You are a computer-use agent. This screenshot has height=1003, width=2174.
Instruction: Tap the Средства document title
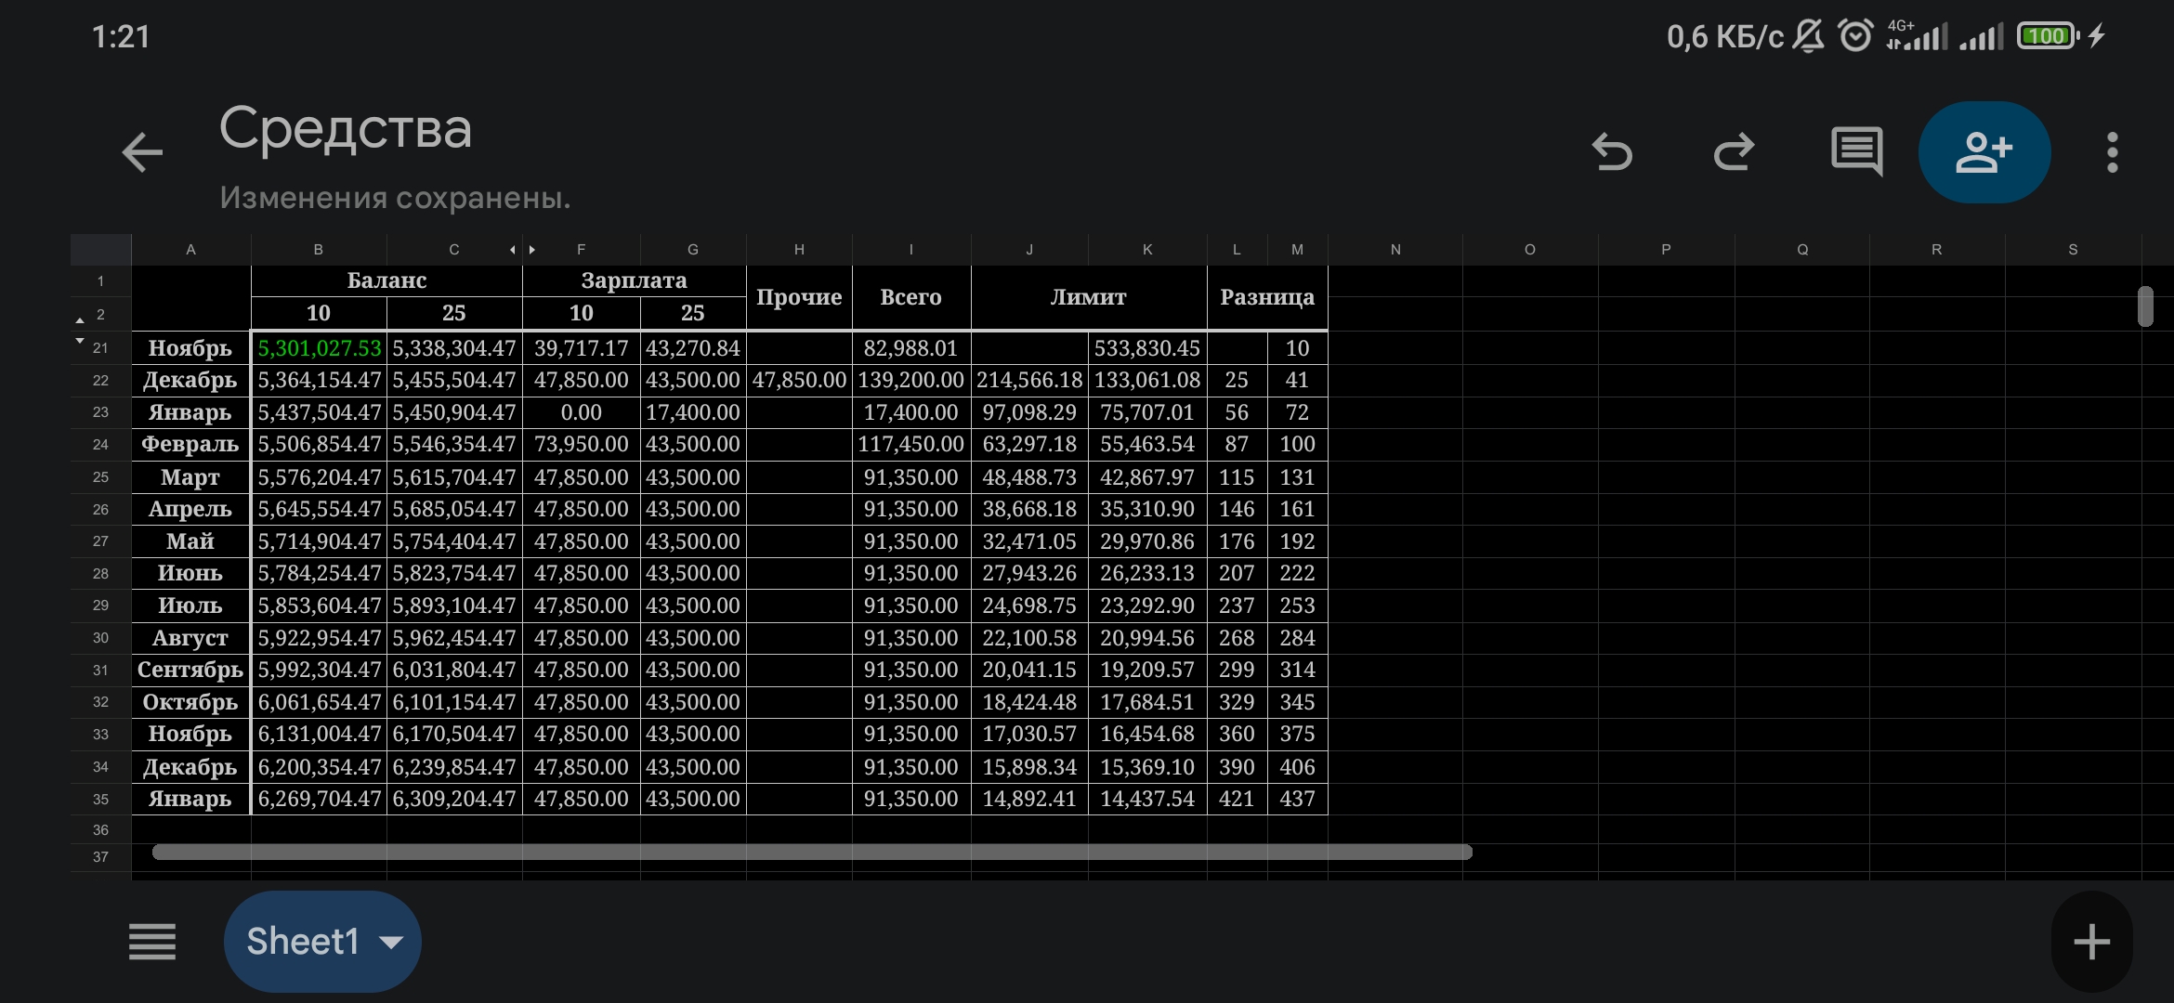coord(346,128)
